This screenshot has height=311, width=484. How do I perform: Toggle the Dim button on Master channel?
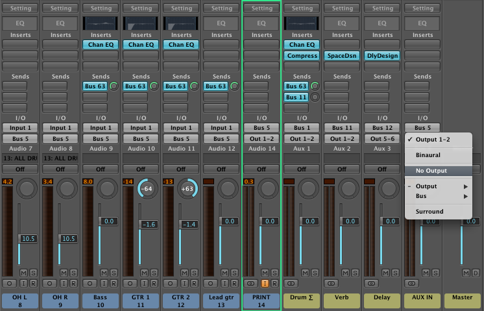[x=476, y=273]
